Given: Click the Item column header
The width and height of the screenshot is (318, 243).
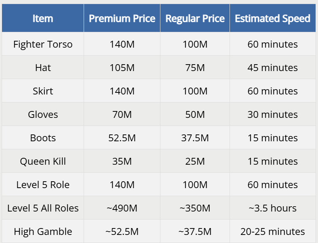Looking at the screenshot, I should coord(43,19).
